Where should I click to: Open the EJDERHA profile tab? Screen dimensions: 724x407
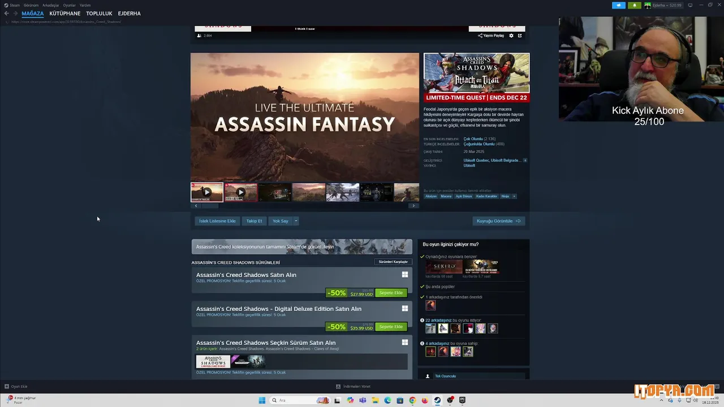pos(130,14)
